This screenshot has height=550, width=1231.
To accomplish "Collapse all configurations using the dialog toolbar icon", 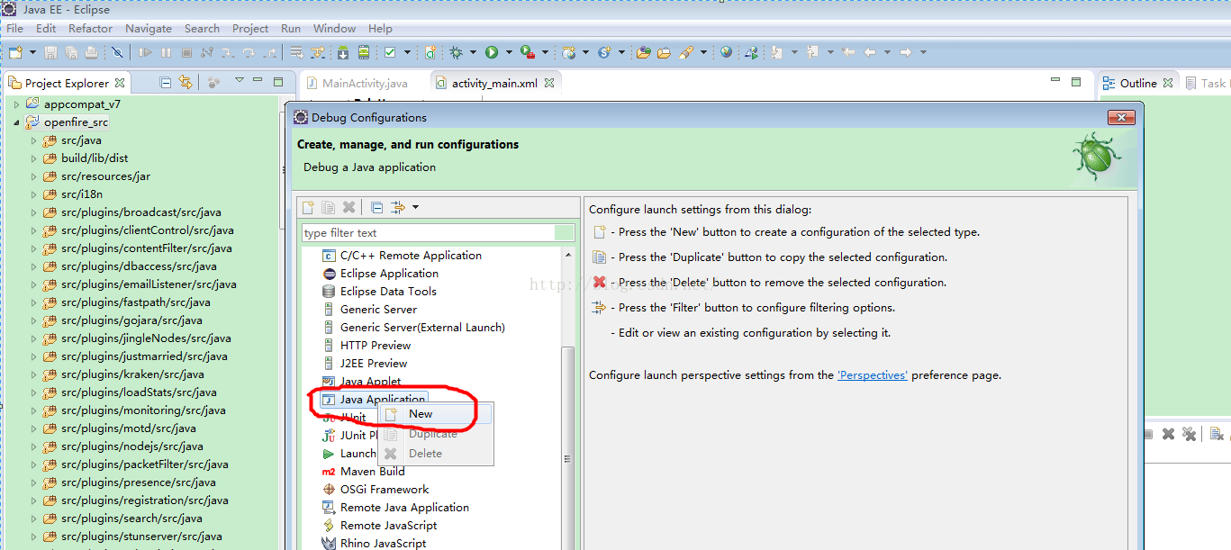I will pyautogui.click(x=376, y=207).
